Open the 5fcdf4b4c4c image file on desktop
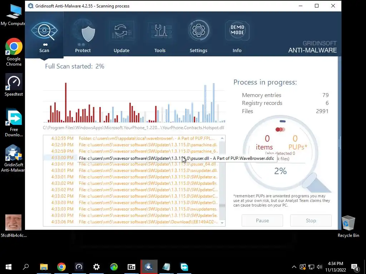Screen dimensions: 366x274 (14, 226)
